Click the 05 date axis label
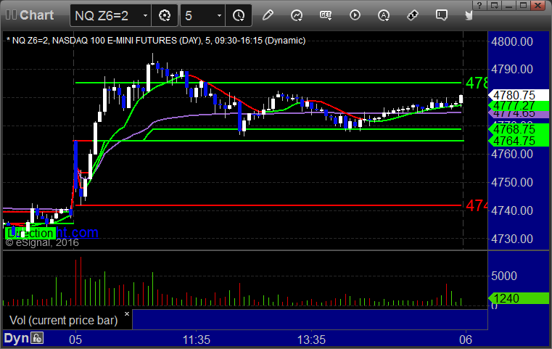552x349 pixels. pyautogui.click(x=75, y=340)
